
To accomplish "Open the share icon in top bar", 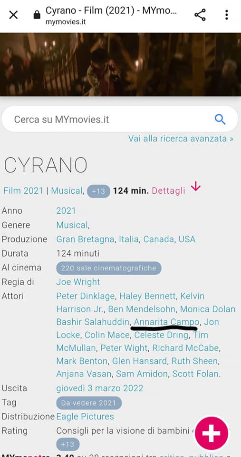I will (200, 15).
